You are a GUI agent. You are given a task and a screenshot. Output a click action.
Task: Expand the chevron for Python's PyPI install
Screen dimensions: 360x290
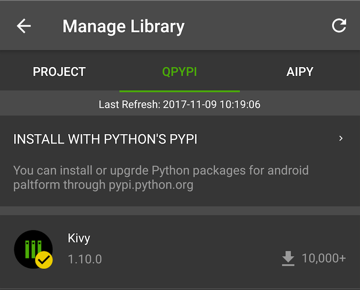tap(341, 139)
